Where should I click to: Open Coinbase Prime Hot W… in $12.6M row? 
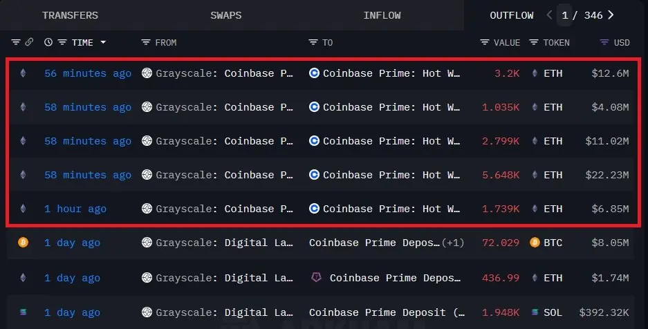tap(391, 73)
